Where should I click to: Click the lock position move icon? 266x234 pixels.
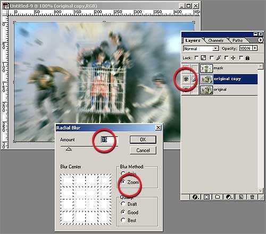coord(233,58)
